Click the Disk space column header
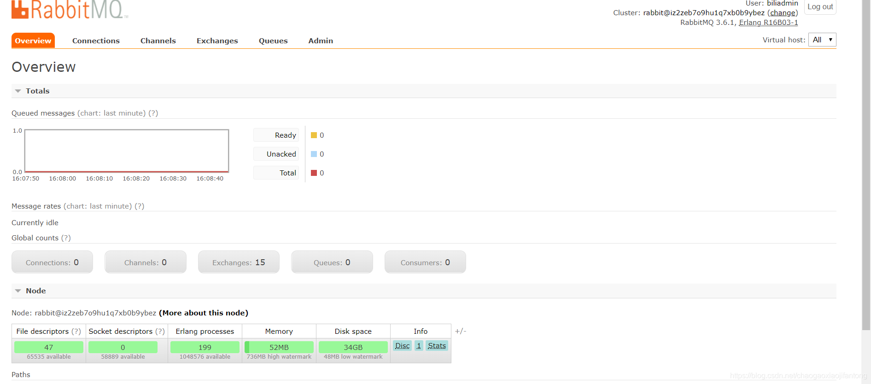The height and width of the screenshot is (384, 871). click(353, 332)
